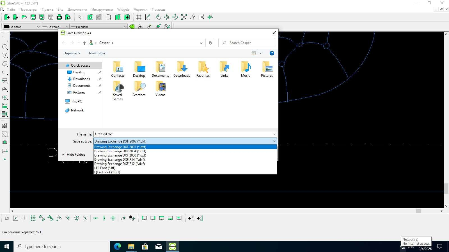Open Microsoft Edge from taskbar
Screen dimensions: 449x252
[x=118, y=246]
